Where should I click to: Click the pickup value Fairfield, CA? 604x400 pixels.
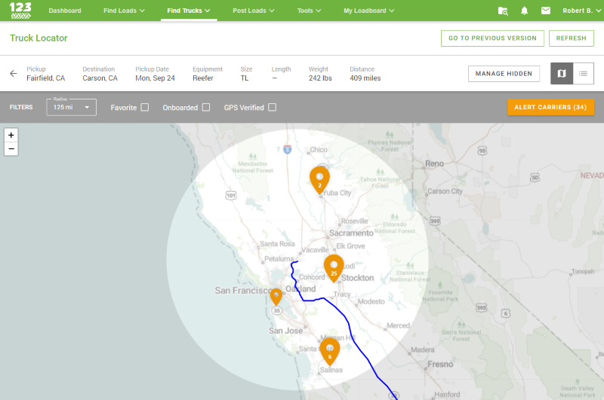click(x=46, y=78)
